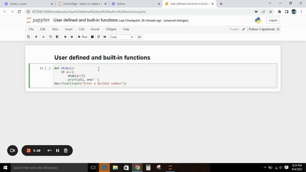
Task: Open the command palette keyboard icon
Action: pos(139,37)
